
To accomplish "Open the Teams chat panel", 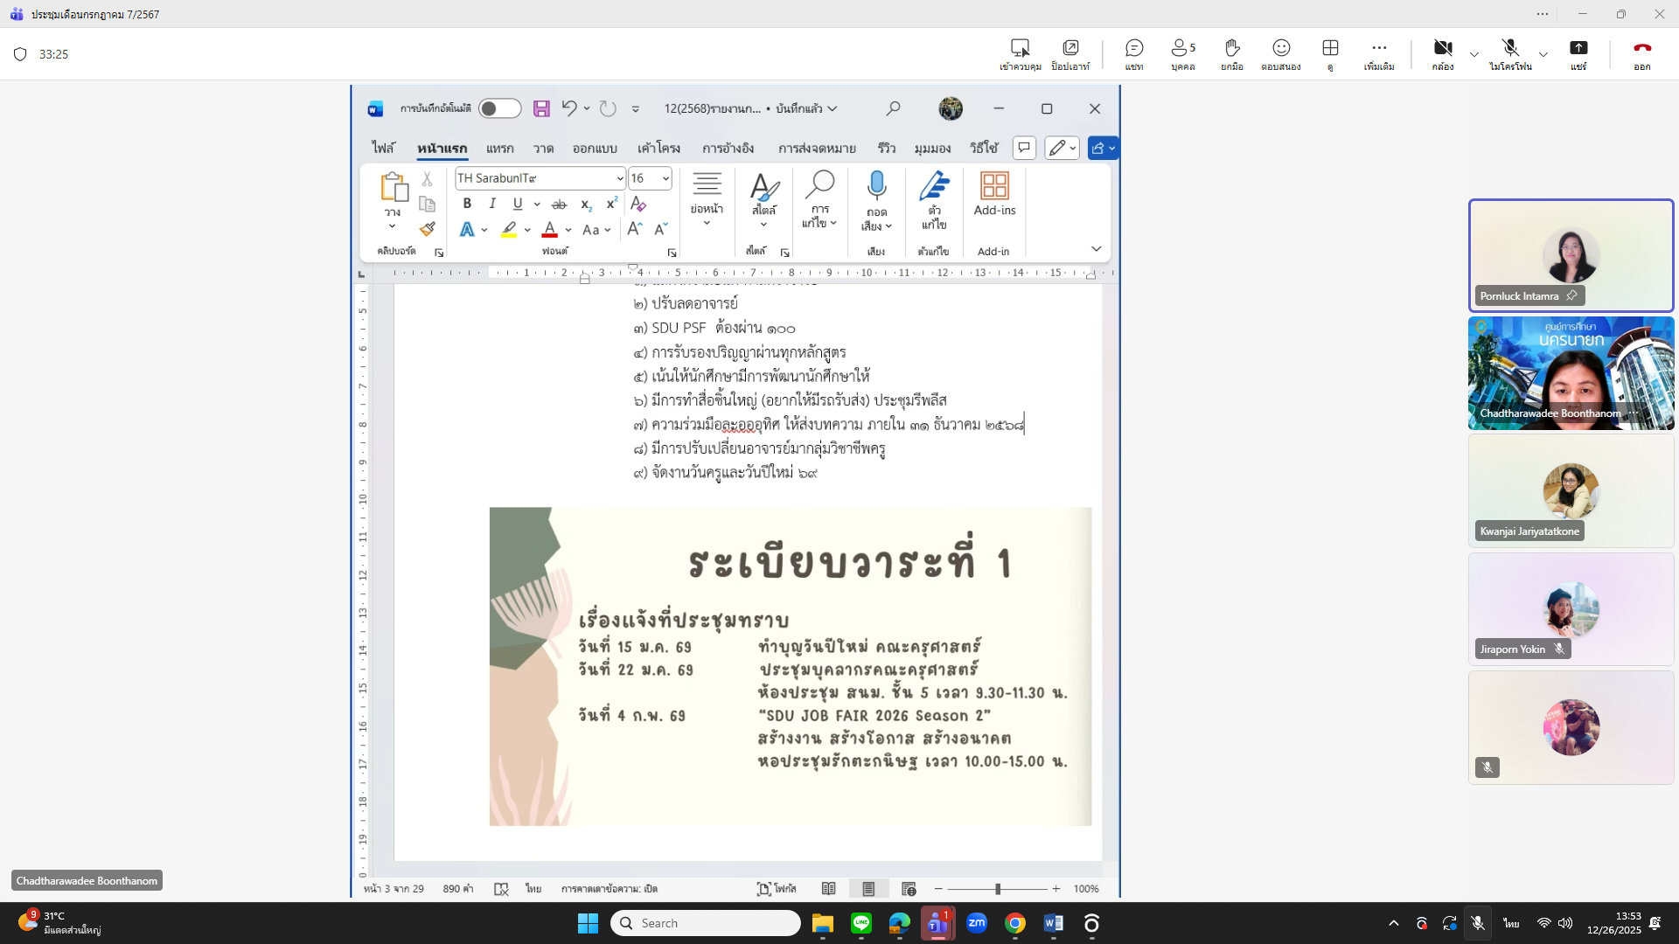I will (x=1134, y=48).
